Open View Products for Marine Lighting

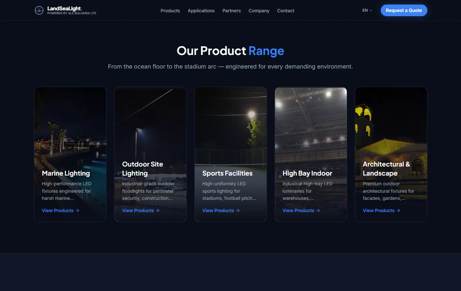[60, 210]
